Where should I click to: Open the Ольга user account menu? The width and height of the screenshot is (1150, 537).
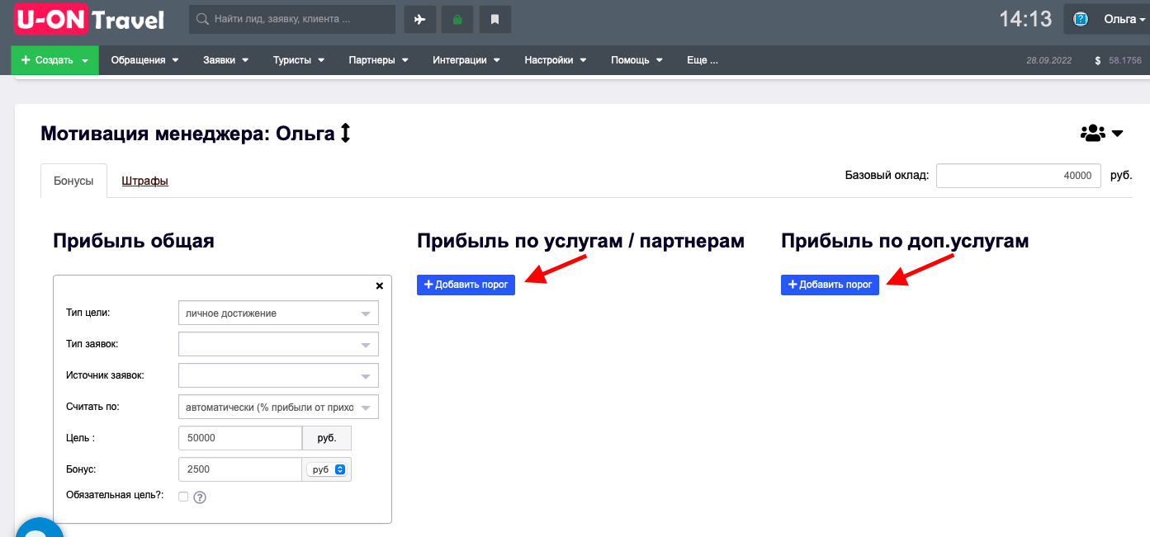click(1124, 19)
